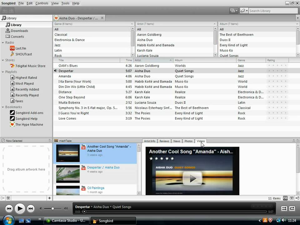The image size is (300, 225).
Task: Open the Despertar ♪ Aisha Duo video link
Action: click(x=103, y=167)
